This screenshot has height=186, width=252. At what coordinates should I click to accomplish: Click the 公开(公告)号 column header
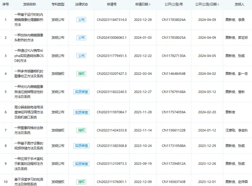pos(174,4)
